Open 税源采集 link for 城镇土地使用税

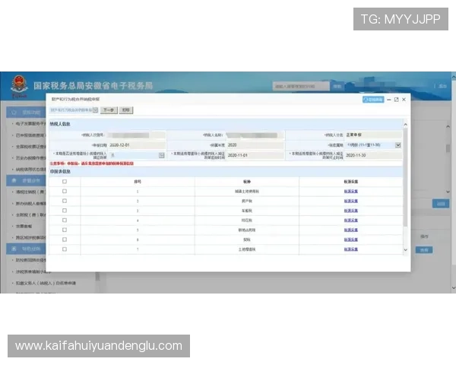point(350,191)
